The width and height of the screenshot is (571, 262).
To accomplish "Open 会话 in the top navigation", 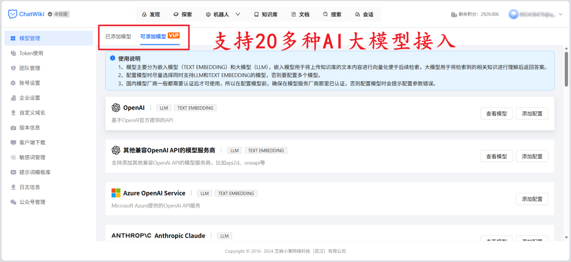I will tap(365, 14).
